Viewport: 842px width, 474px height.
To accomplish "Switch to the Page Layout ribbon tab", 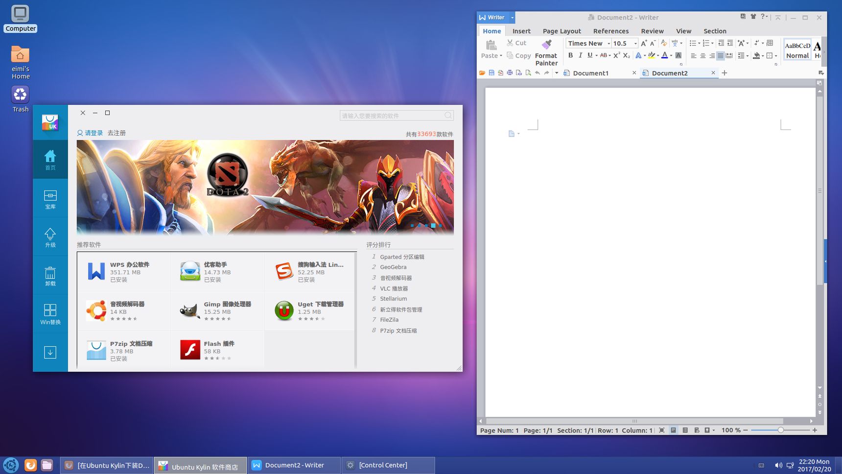I will coord(561,31).
